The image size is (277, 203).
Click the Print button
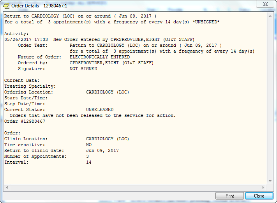[x=229, y=196]
